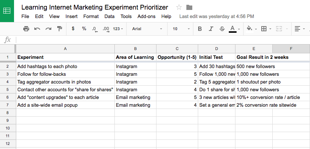
Task: Toggle bold formatting button
Action: pos(200,29)
